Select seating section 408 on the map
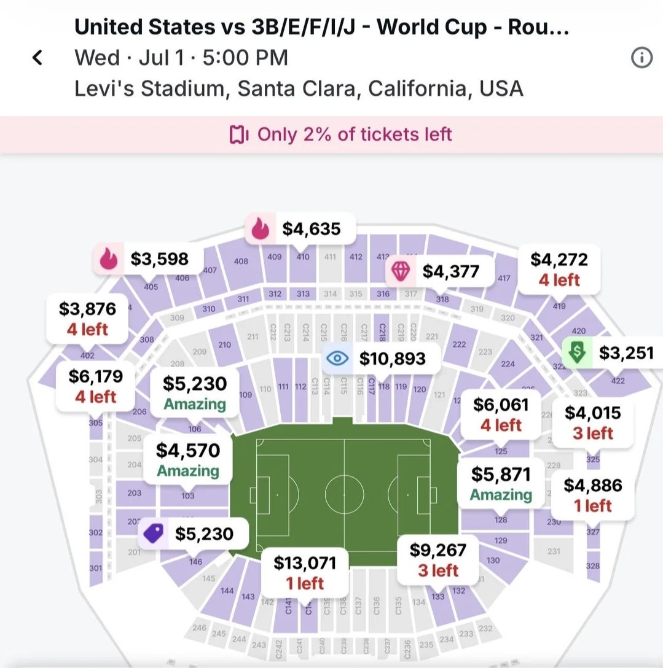Screen dimensions: 663x668 coord(241,261)
